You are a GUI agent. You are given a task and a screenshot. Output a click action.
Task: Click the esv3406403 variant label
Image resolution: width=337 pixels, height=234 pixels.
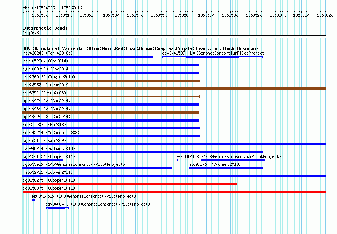tap(98, 204)
